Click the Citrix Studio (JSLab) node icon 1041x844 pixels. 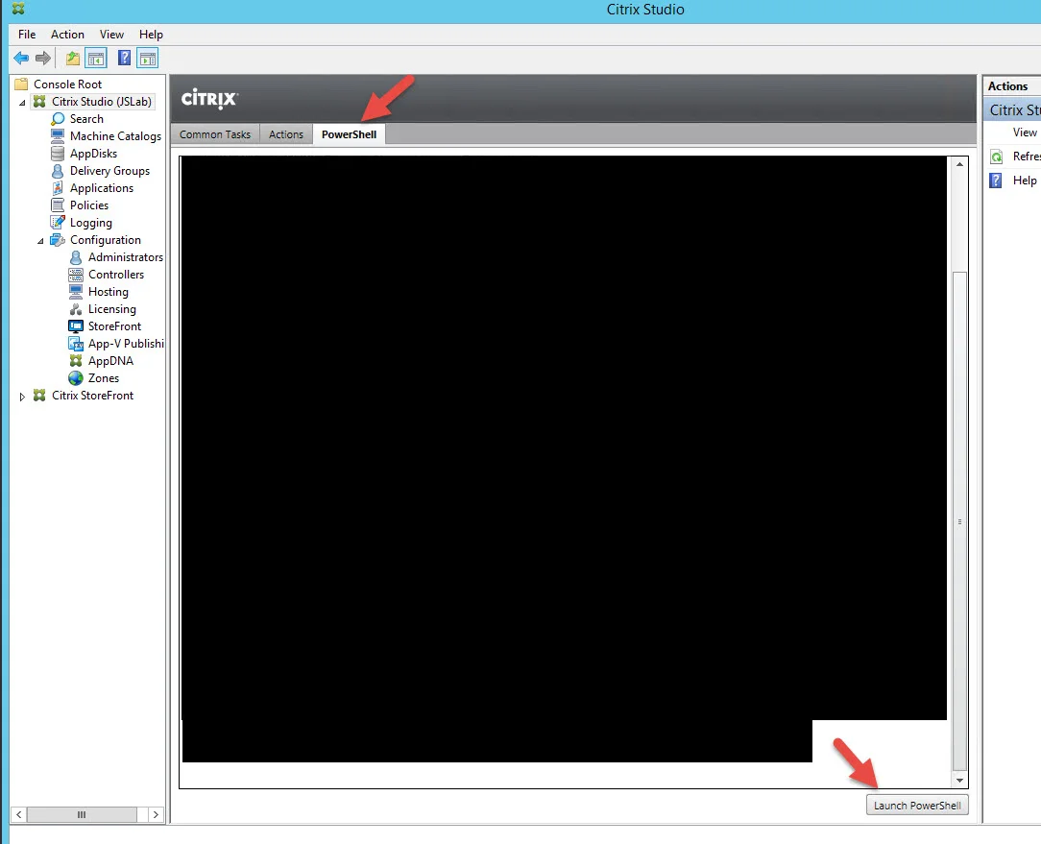(x=39, y=102)
